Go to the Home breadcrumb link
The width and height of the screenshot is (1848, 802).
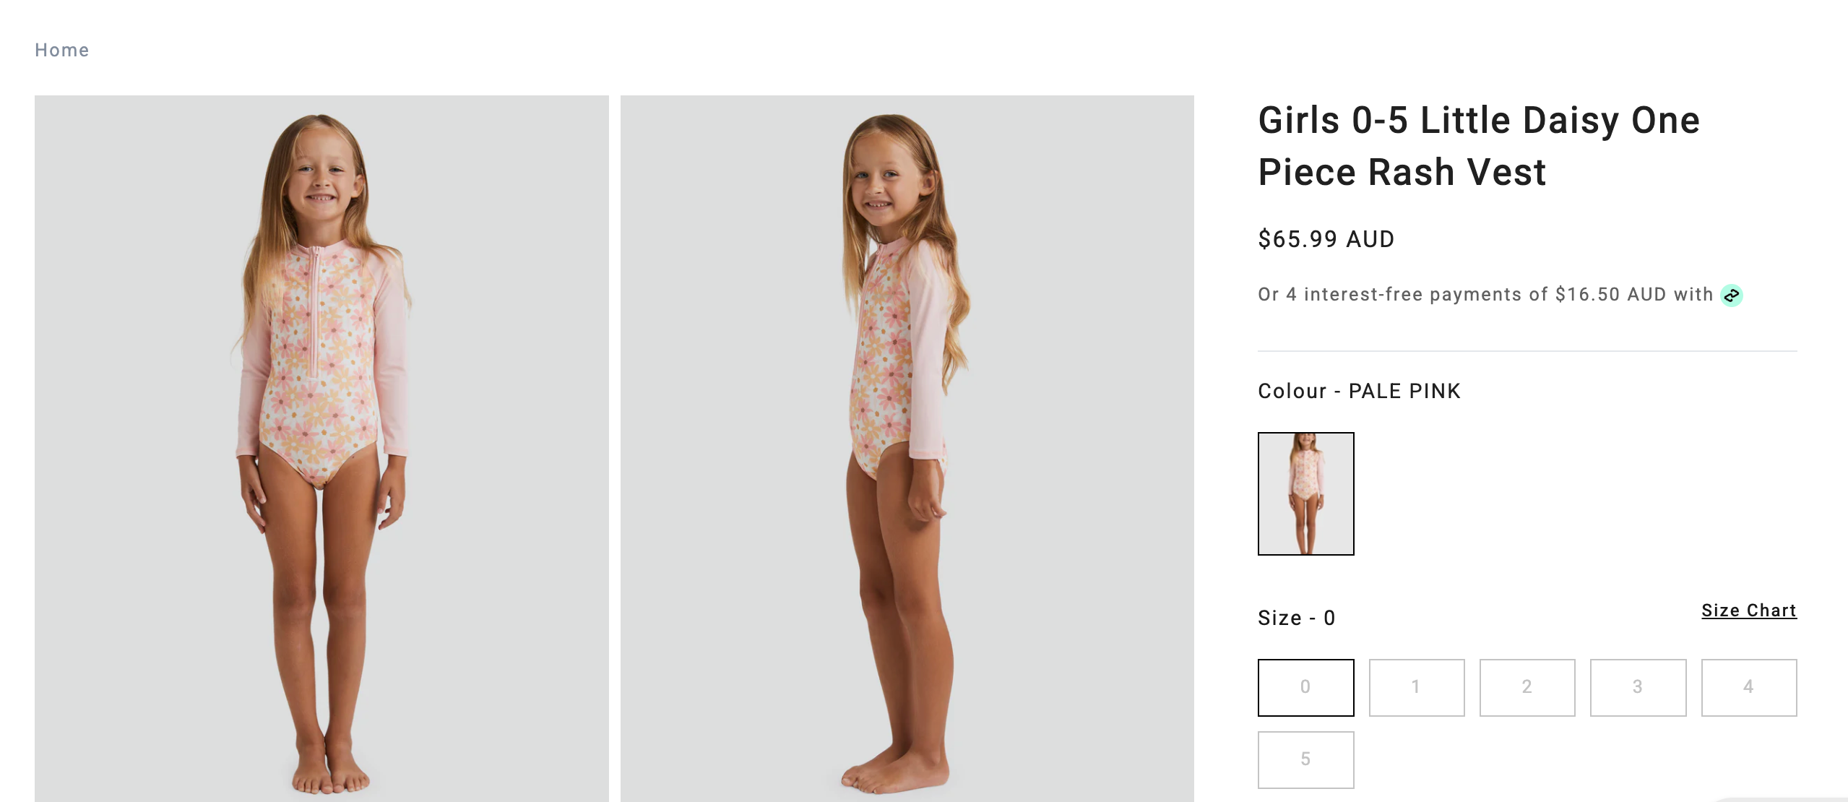click(61, 50)
